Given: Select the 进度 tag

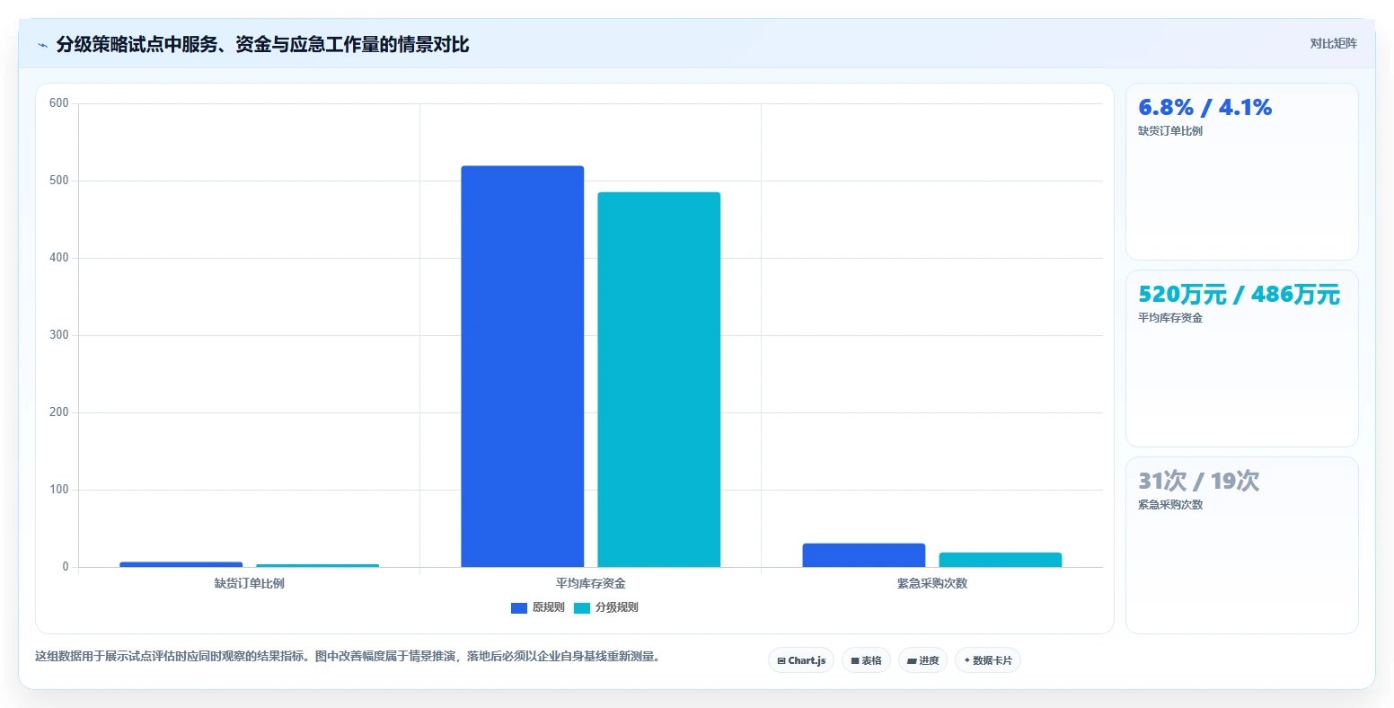Looking at the screenshot, I should point(922,660).
